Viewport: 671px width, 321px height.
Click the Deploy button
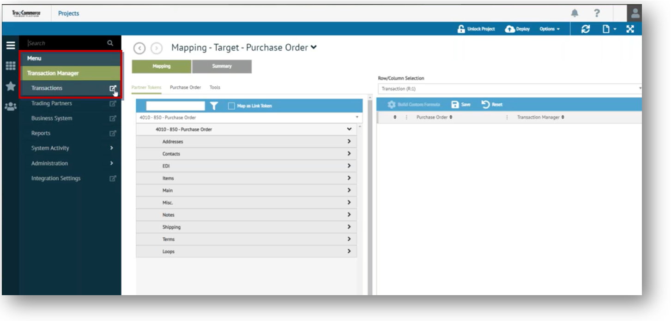[x=518, y=29]
